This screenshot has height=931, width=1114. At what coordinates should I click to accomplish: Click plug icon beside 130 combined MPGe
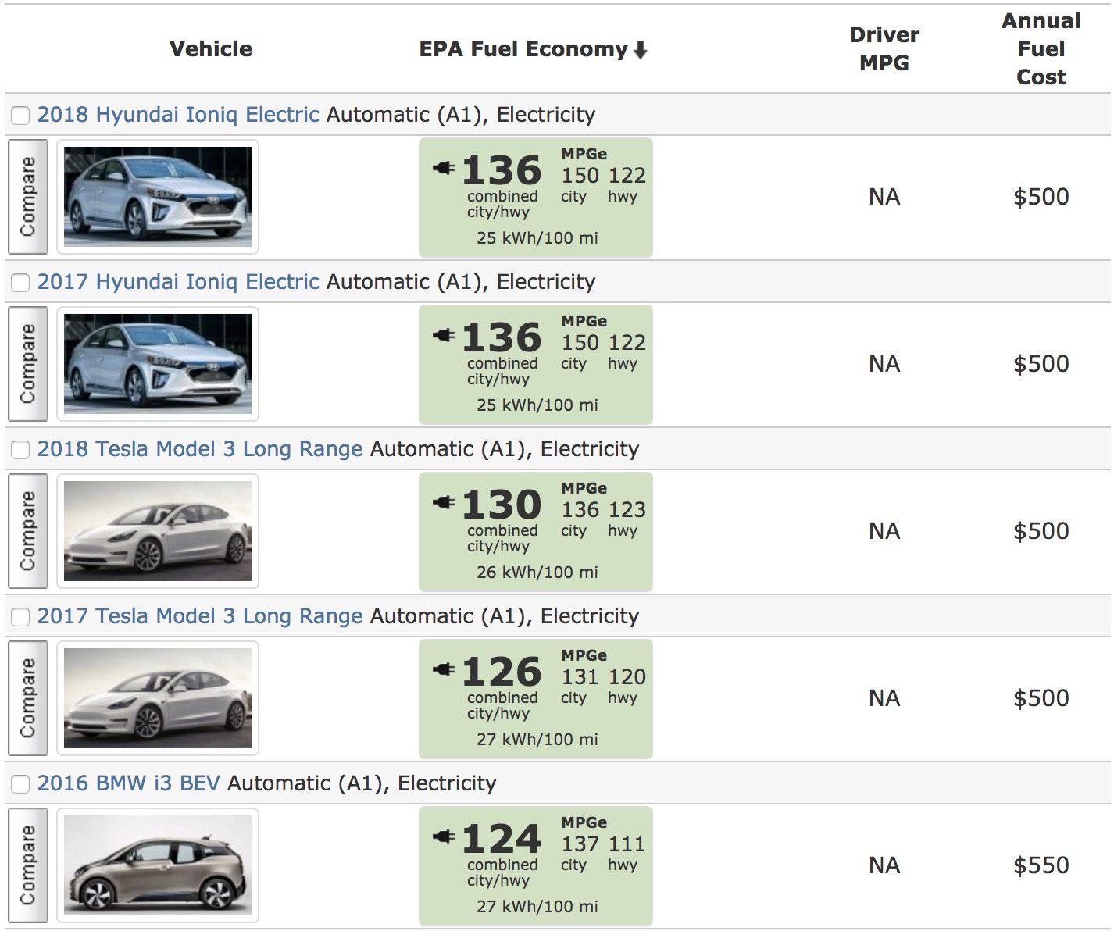444,502
